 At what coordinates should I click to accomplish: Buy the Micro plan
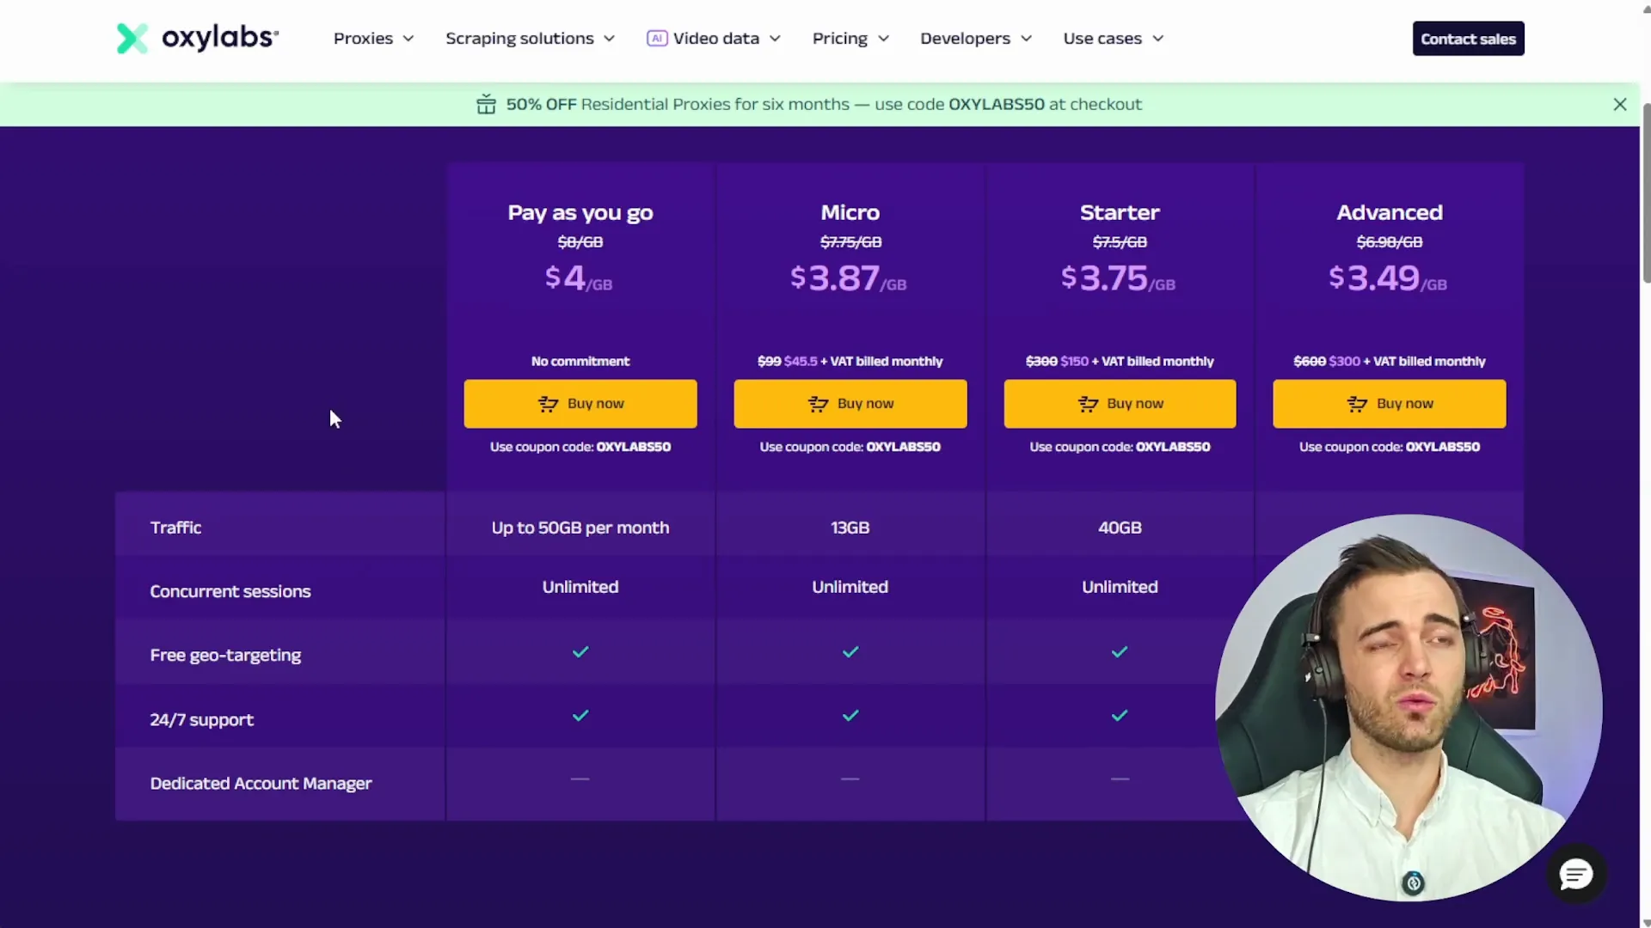[850, 404]
